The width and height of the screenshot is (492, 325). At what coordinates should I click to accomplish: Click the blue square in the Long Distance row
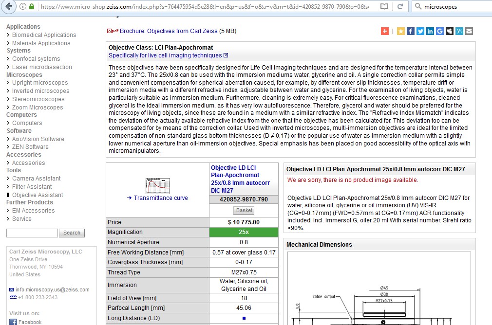[x=244, y=318]
